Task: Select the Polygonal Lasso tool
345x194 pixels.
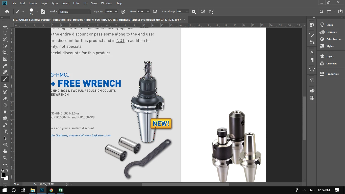Action: click(x=5, y=39)
